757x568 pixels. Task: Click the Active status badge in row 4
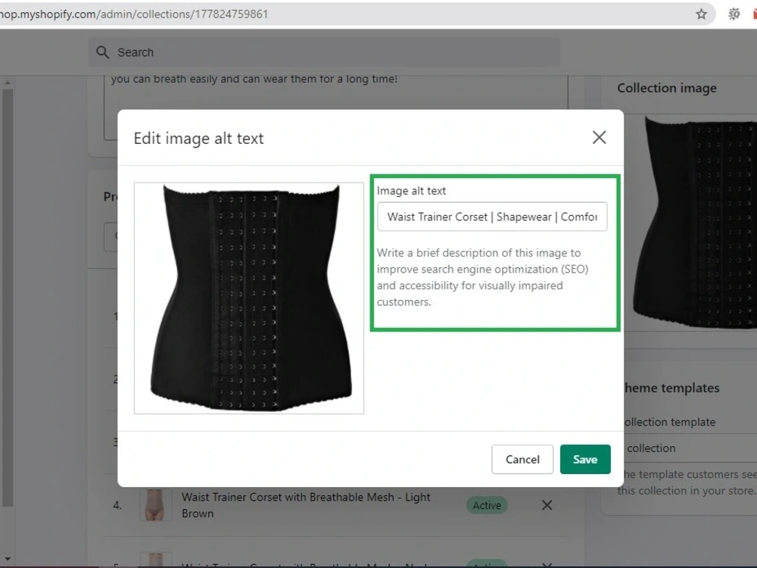(487, 505)
